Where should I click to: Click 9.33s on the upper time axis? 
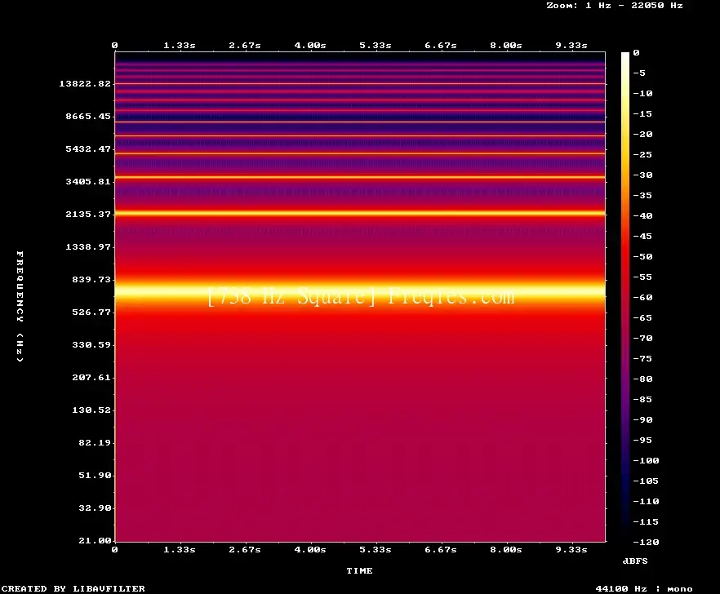[x=571, y=46]
